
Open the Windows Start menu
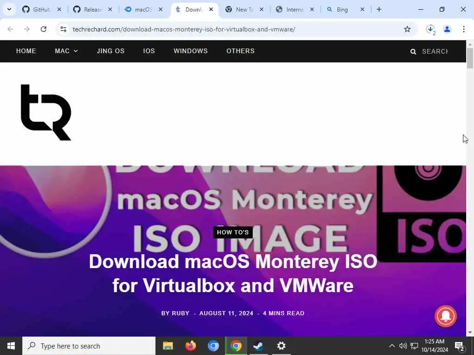click(11, 346)
